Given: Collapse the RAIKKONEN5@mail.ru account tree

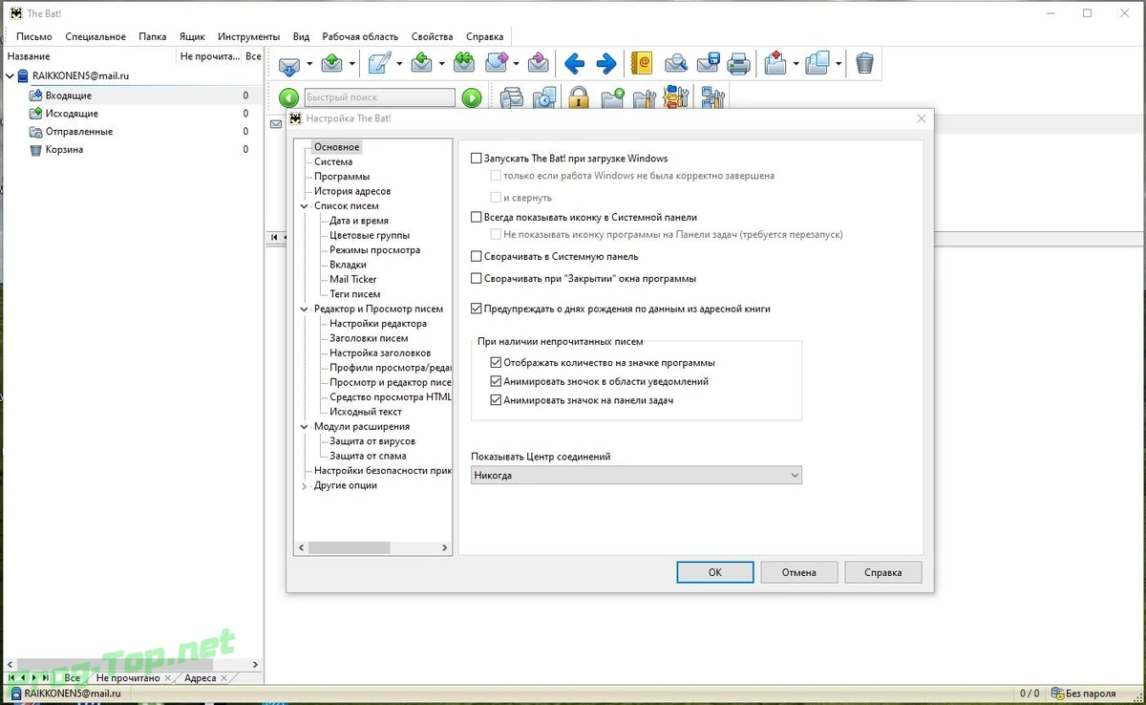Looking at the screenshot, I should pyautogui.click(x=10, y=75).
